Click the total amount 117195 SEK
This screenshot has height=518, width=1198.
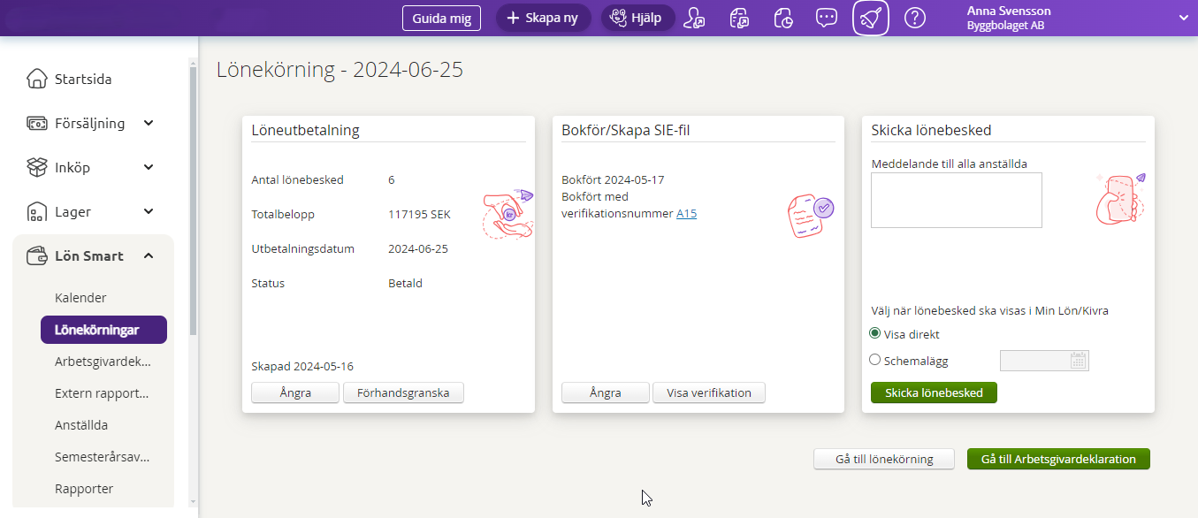419,214
